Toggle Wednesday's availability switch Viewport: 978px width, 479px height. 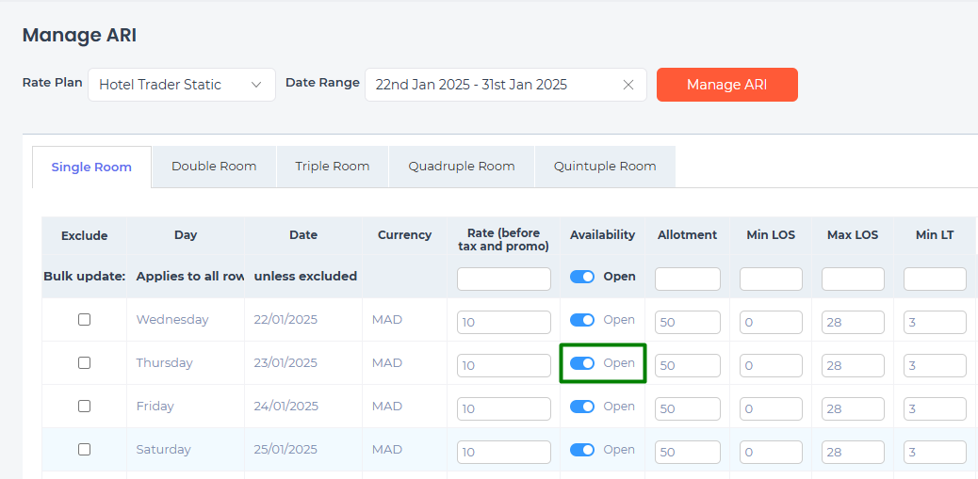click(582, 320)
